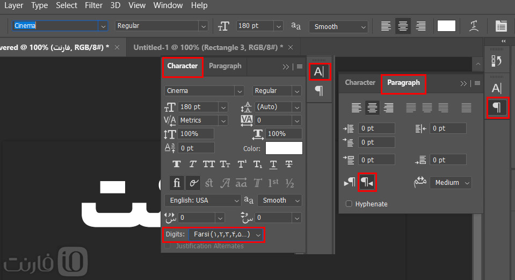Open the Help menu
The image size is (515, 280).
coord(199,5)
